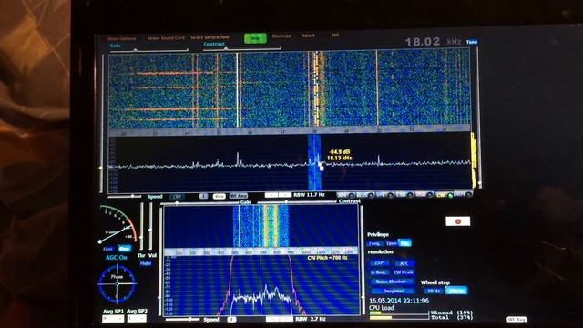Click the upper waterfall signal near 18 kHz
Image resolution: width=583 pixels, height=328 pixels.
point(316,89)
